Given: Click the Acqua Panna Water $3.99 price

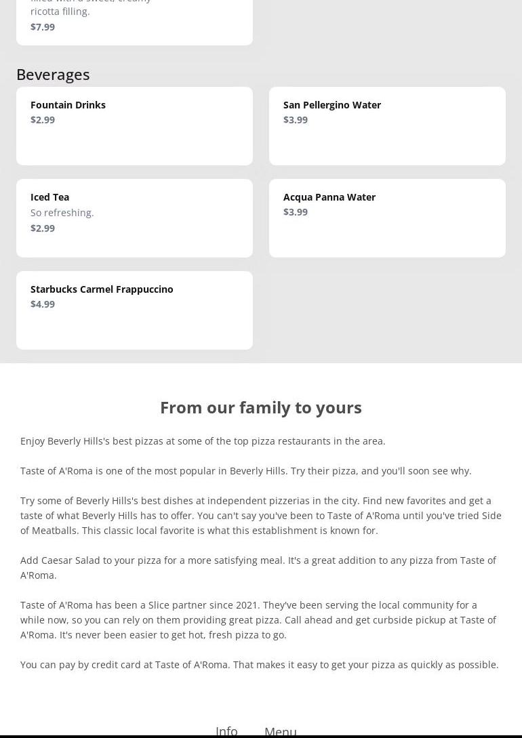Looking at the screenshot, I should click(x=296, y=211).
